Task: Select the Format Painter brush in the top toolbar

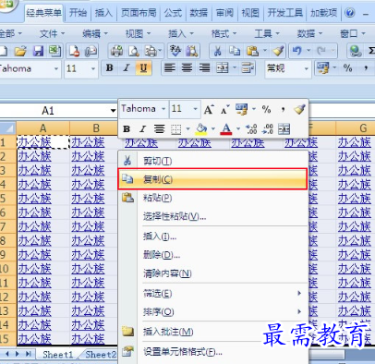Action: click(278, 51)
